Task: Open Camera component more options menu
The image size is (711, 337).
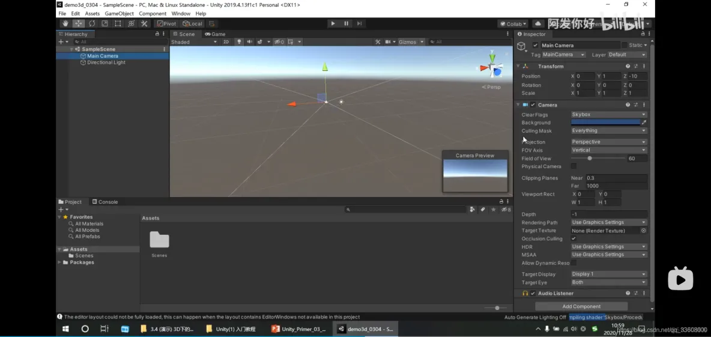Action: tap(644, 105)
